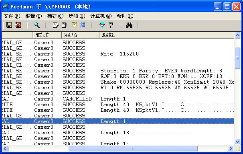Click the magnifying glass toolbar icon
The height and width of the screenshot is (154, 243).
[x=37, y=25]
